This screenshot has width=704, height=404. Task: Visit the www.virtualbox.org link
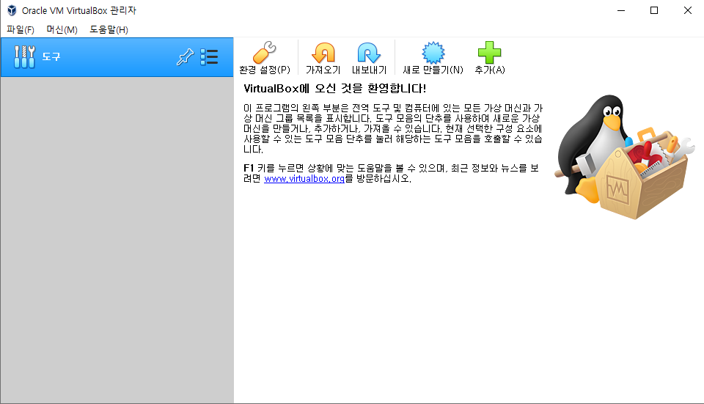coord(304,179)
